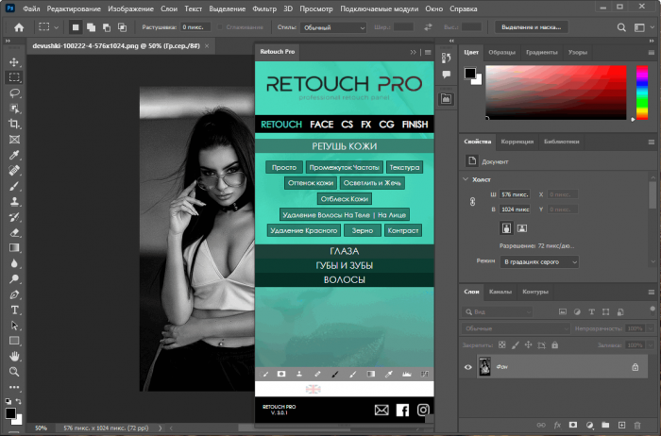Activate the Type tool

tap(15, 310)
